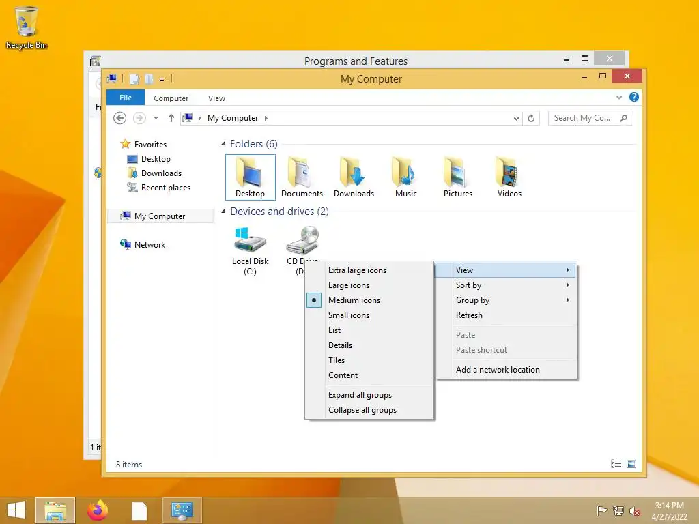Screen dimensions: 699x524
Task: Switch to Content view
Action: pos(369,375)
